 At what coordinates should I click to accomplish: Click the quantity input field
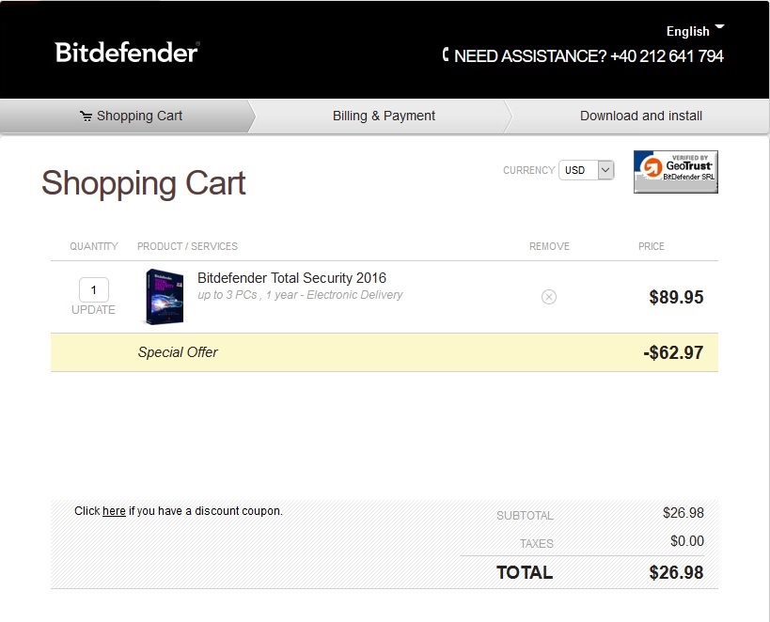(x=94, y=289)
